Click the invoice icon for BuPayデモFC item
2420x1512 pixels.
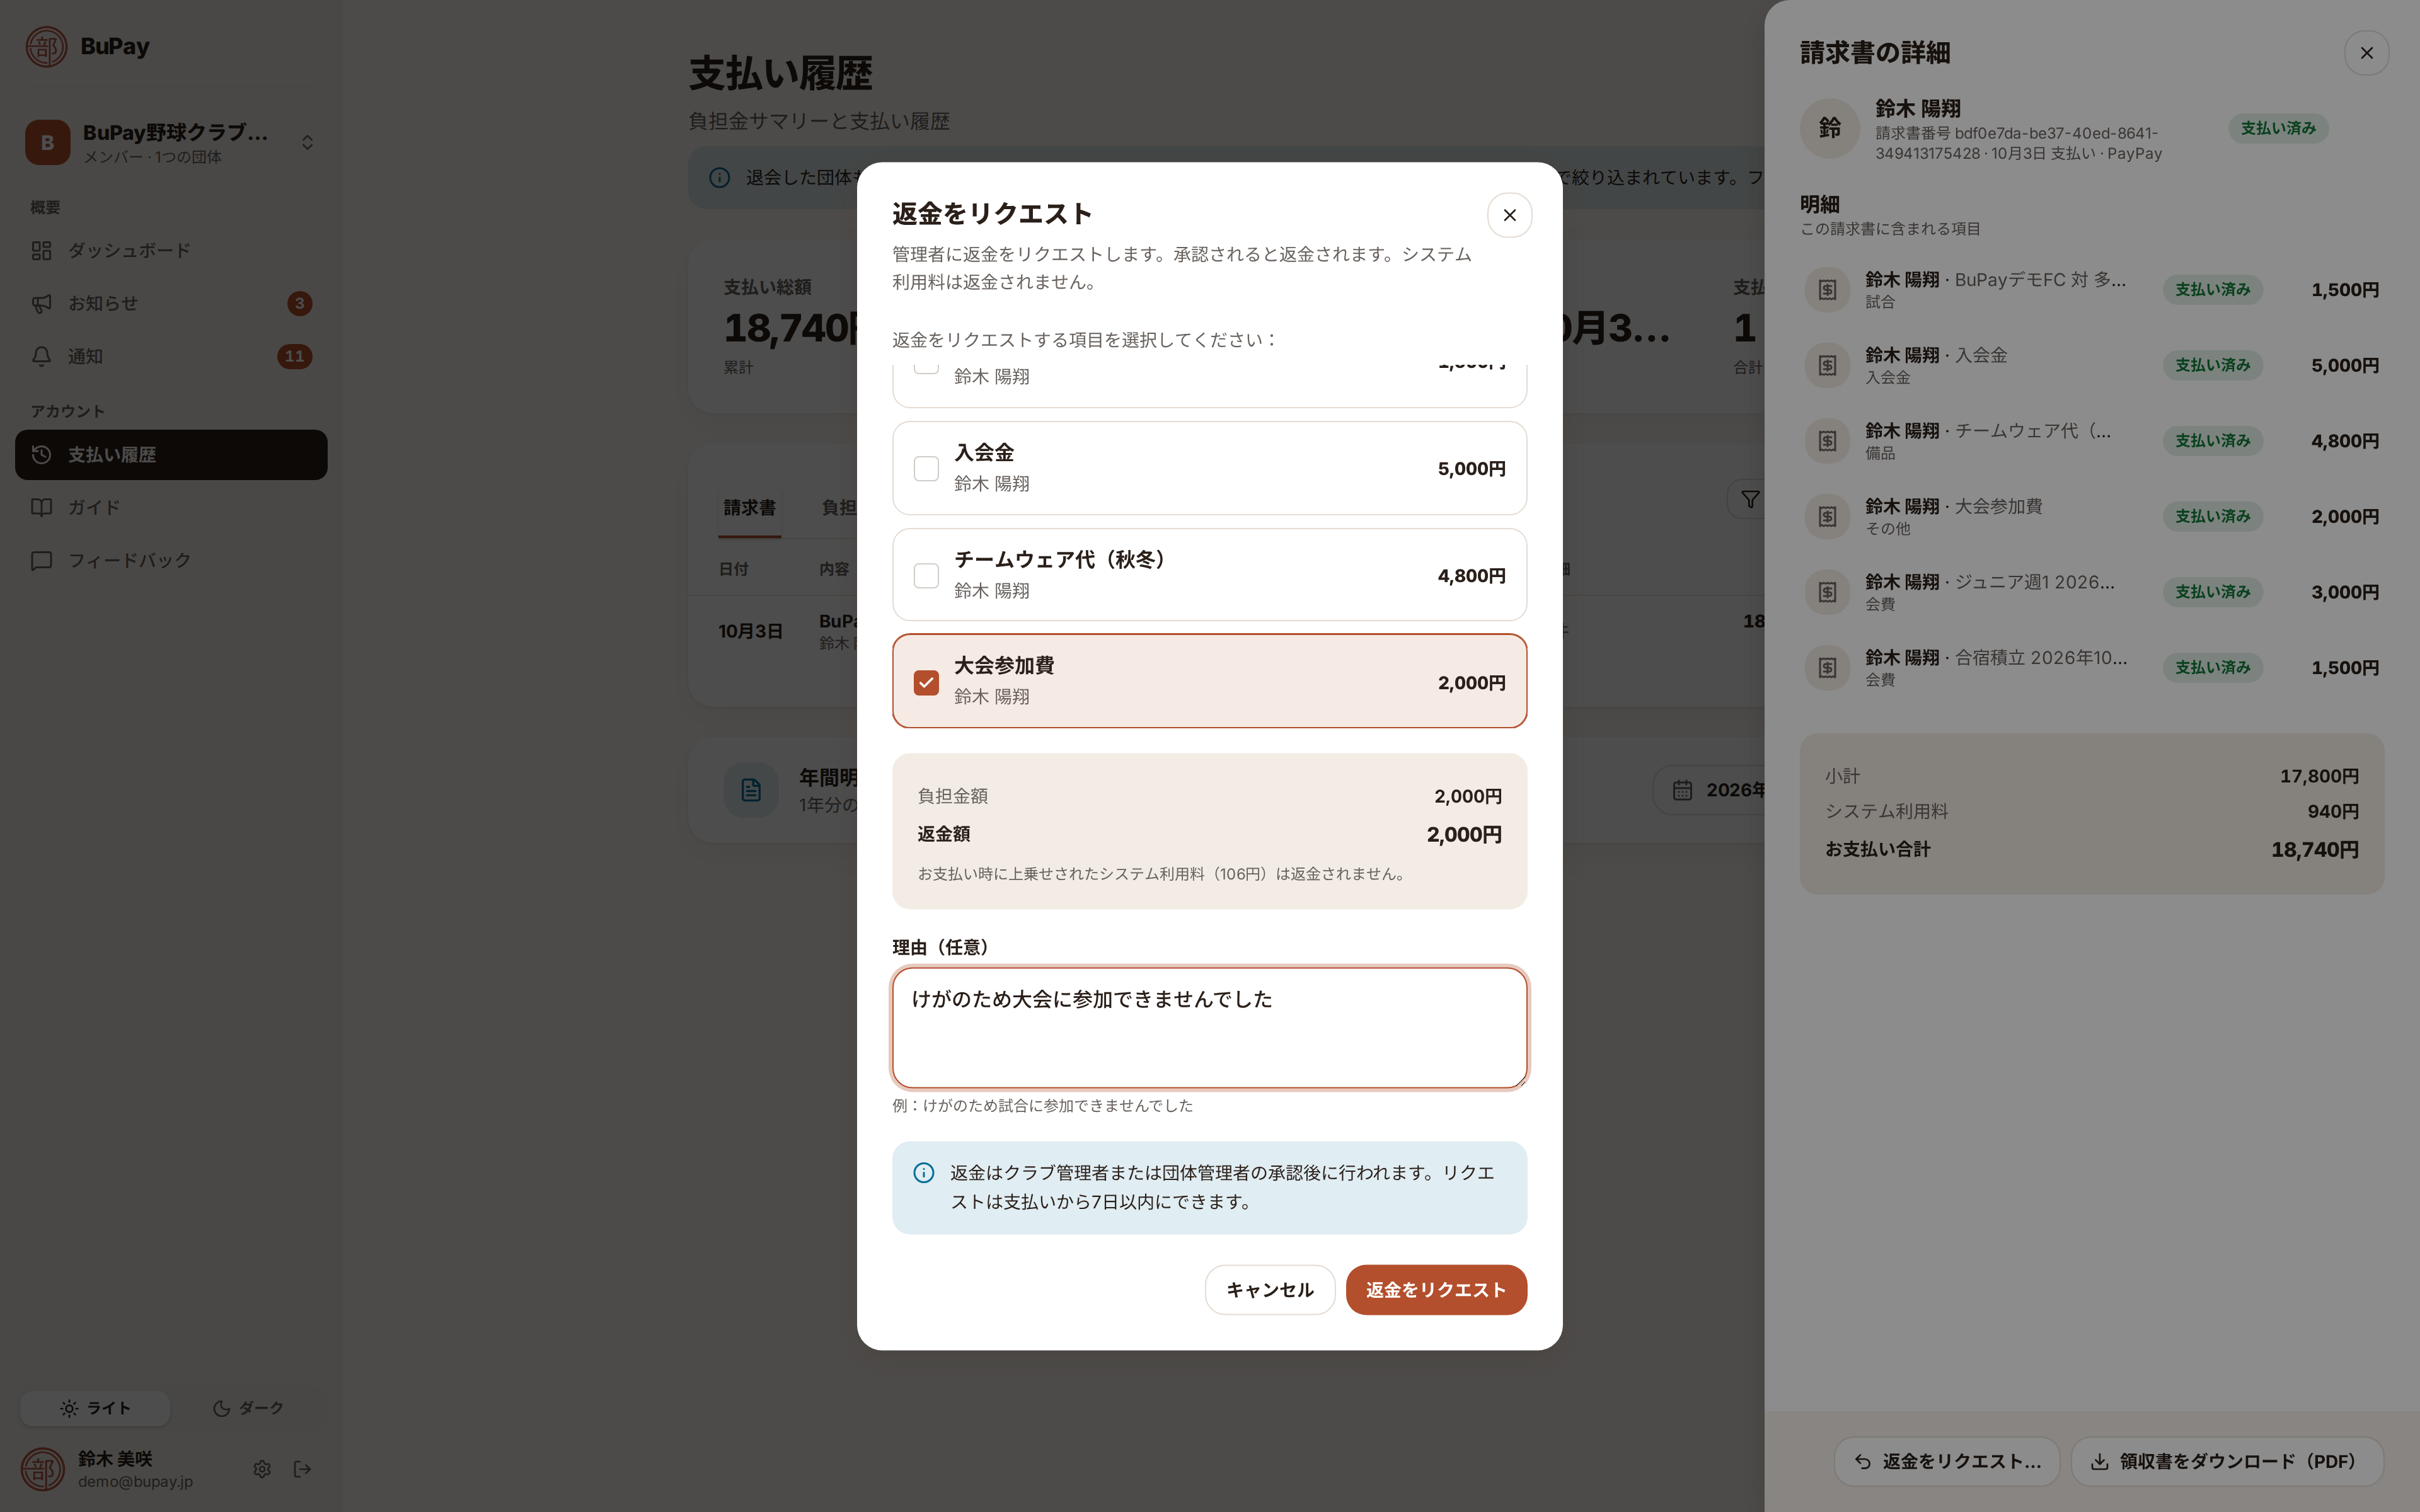click(x=1827, y=290)
